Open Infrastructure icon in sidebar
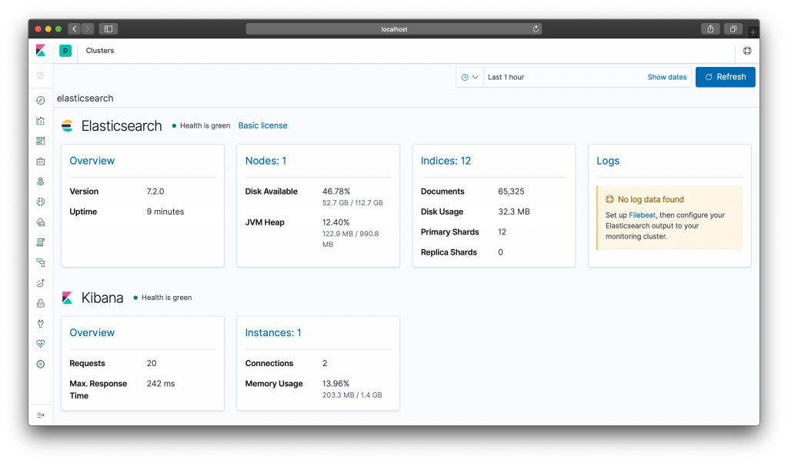 pyautogui.click(x=41, y=222)
